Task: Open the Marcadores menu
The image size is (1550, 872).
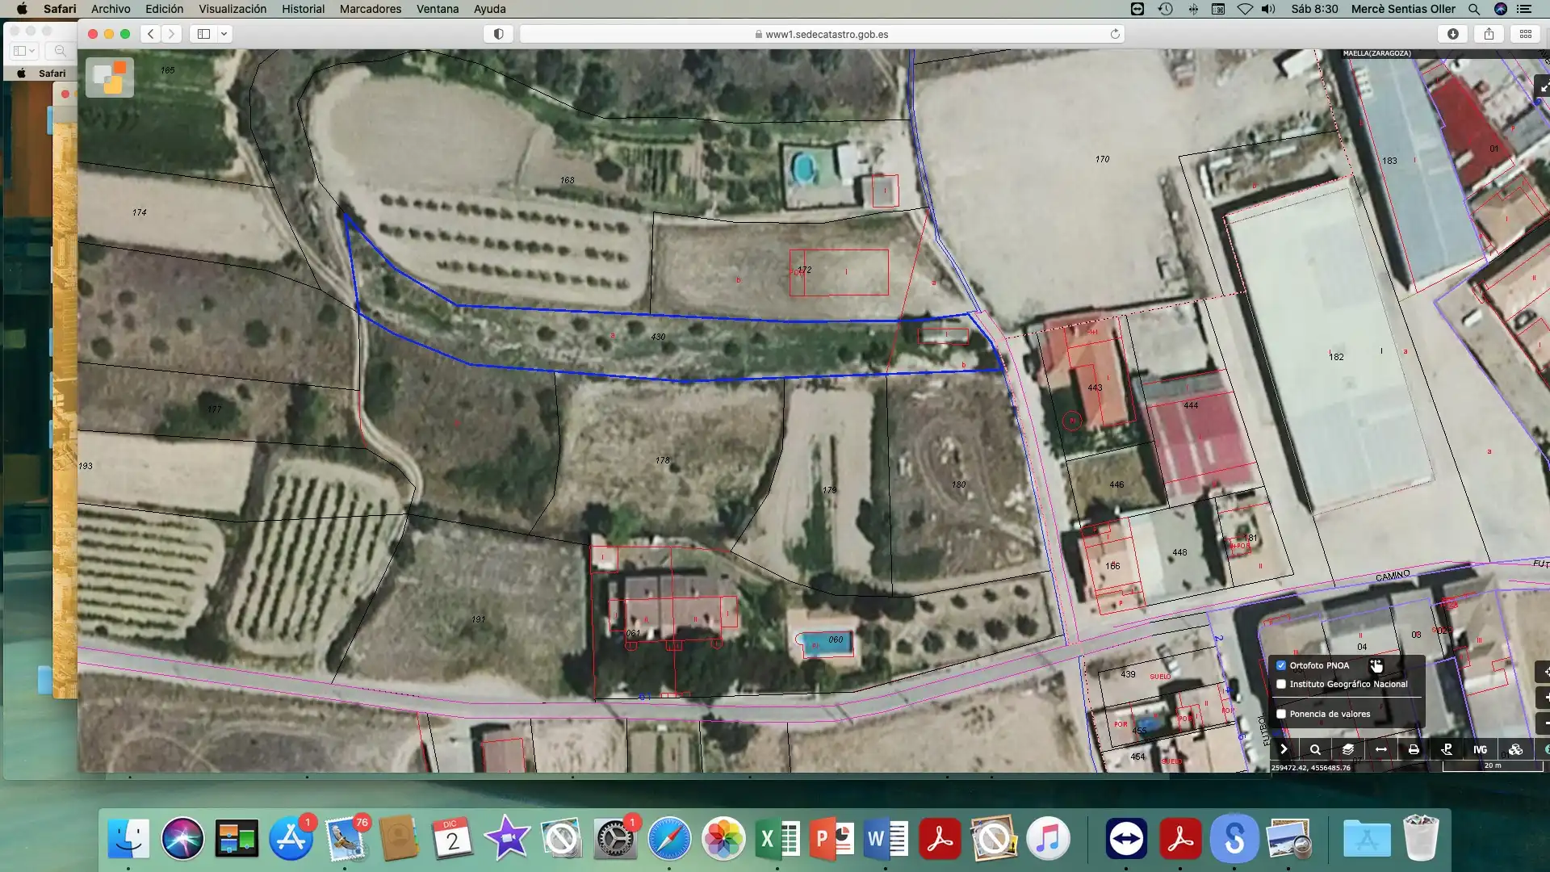Action: pos(371,9)
